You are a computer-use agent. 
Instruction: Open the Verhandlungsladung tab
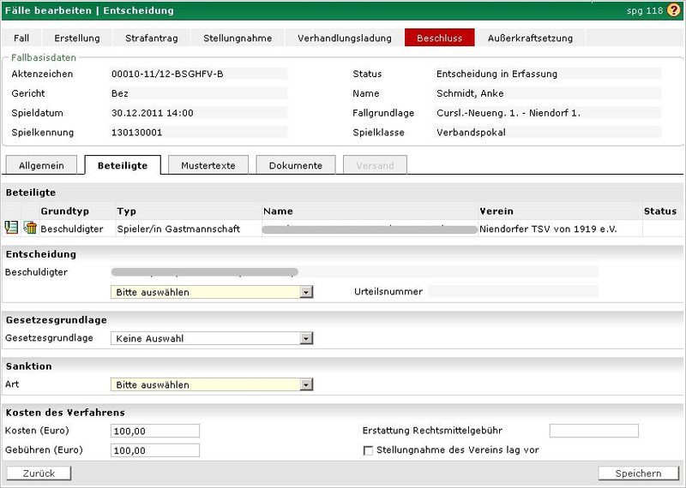[x=345, y=38]
